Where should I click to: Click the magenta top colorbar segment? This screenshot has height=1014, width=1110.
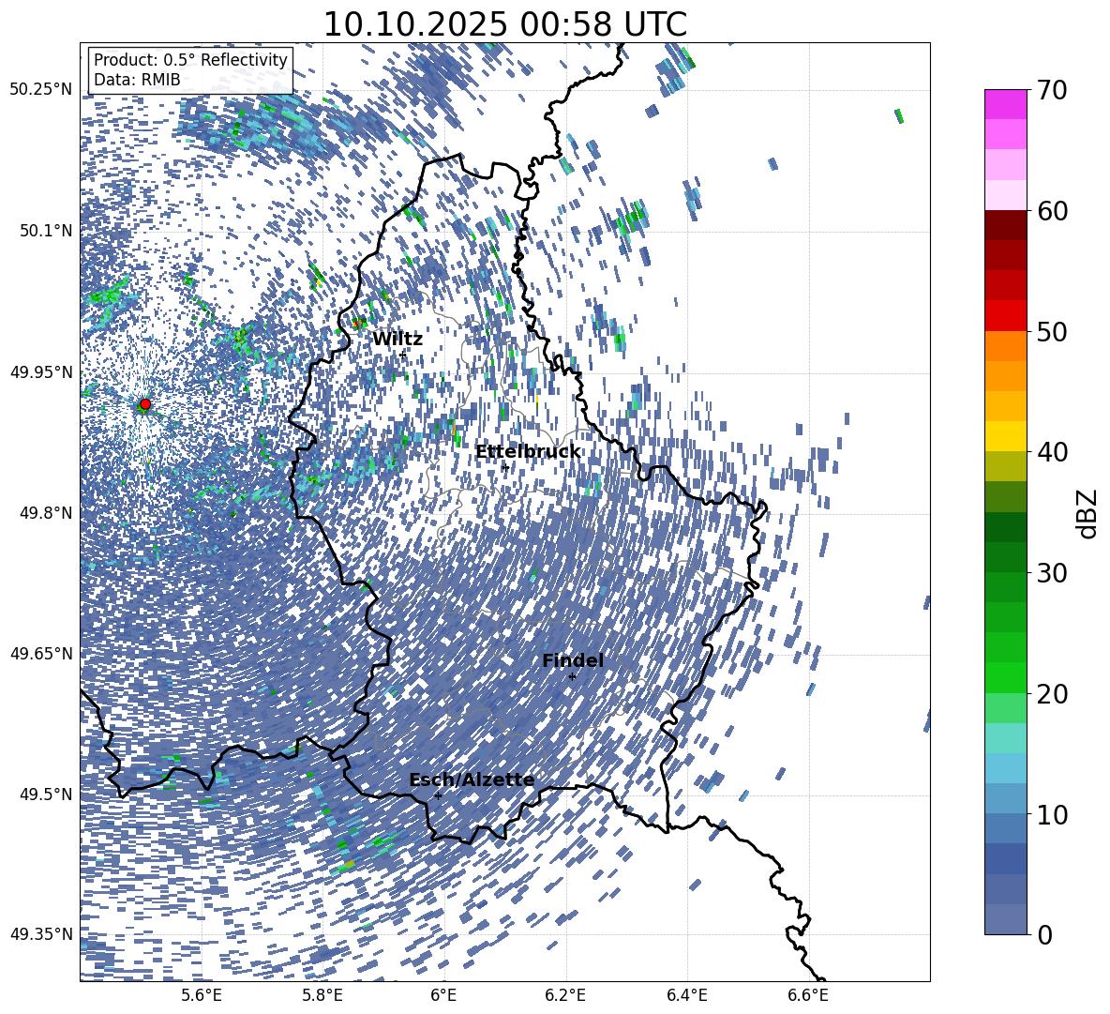pyautogui.click(x=1006, y=104)
